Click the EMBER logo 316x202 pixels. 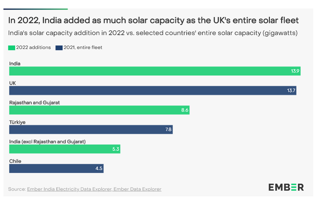(x=286, y=187)
